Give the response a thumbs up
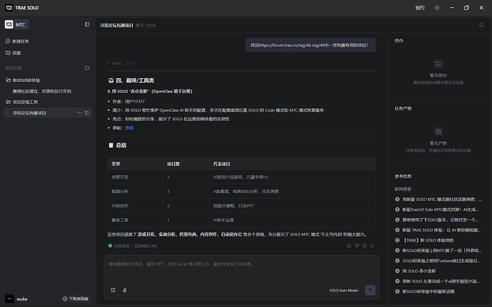This screenshot has height=307, width=492. click(x=349, y=246)
